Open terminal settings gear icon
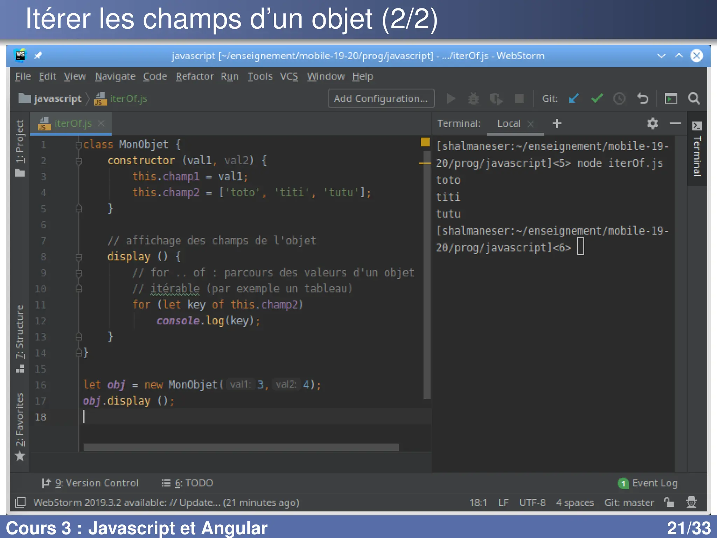 tap(653, 123)
